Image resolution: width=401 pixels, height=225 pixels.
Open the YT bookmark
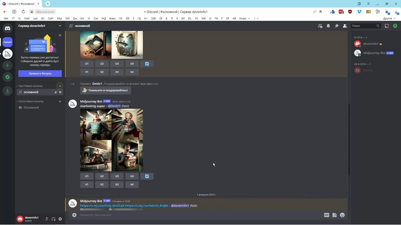[13, 18]
